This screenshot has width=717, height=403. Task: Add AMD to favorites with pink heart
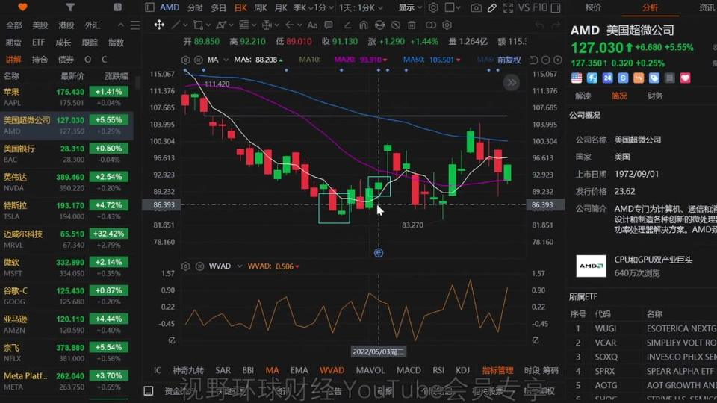pyautogui.click(x=685, y=78)
